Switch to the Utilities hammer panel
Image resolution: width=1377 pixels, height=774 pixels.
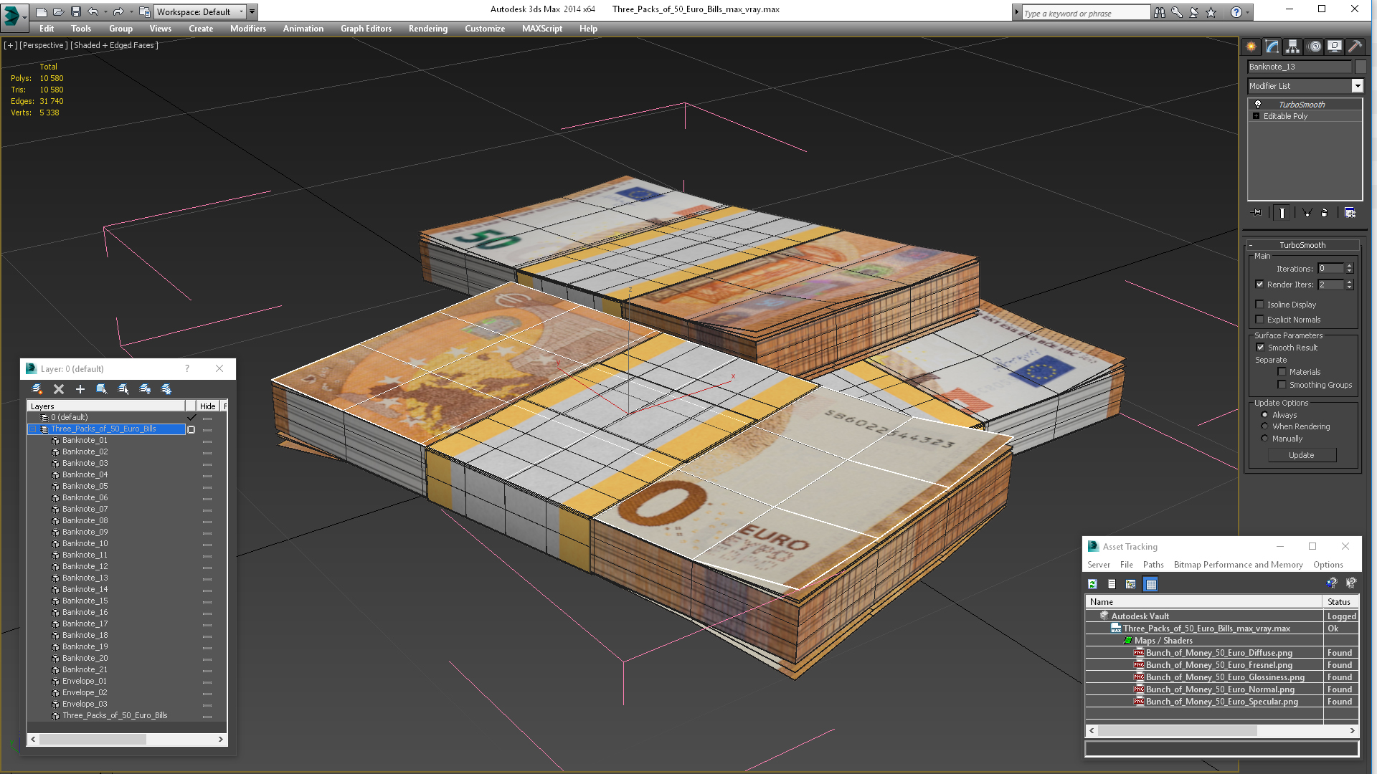click(x=1355, y=47)
